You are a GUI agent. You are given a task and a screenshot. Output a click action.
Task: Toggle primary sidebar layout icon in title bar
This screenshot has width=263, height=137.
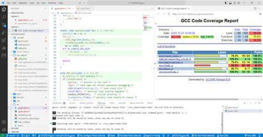226,3
